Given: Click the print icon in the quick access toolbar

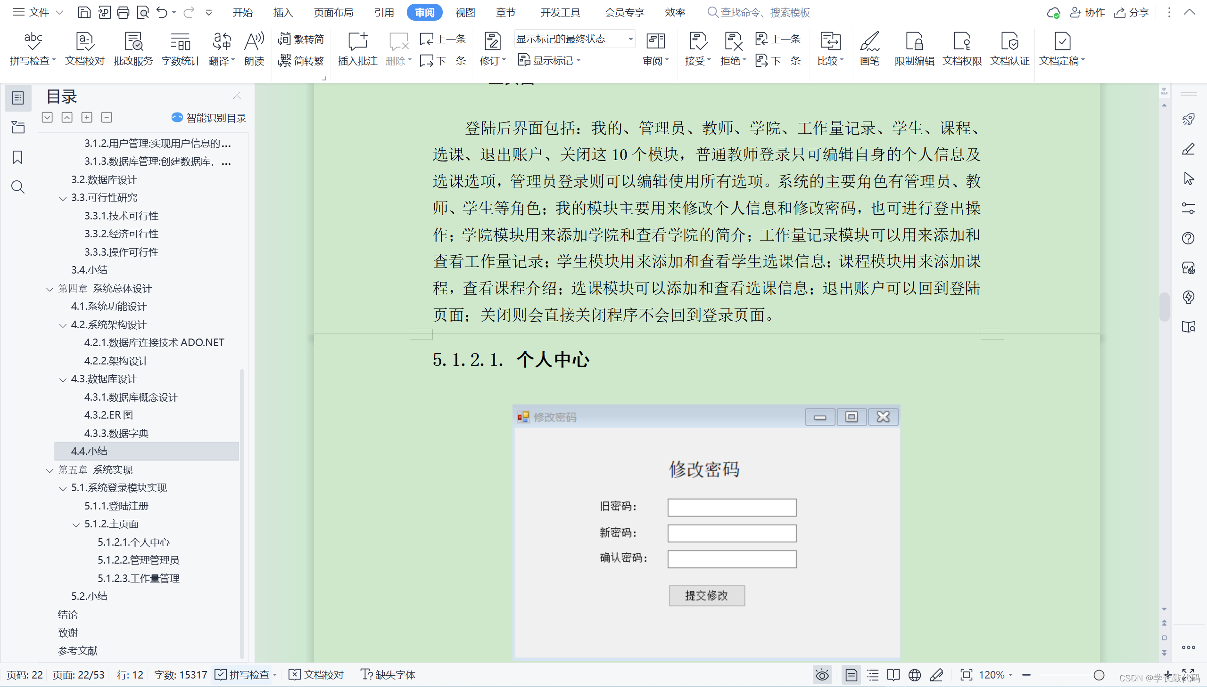Looking at the screenshot, I should [124, 13].
